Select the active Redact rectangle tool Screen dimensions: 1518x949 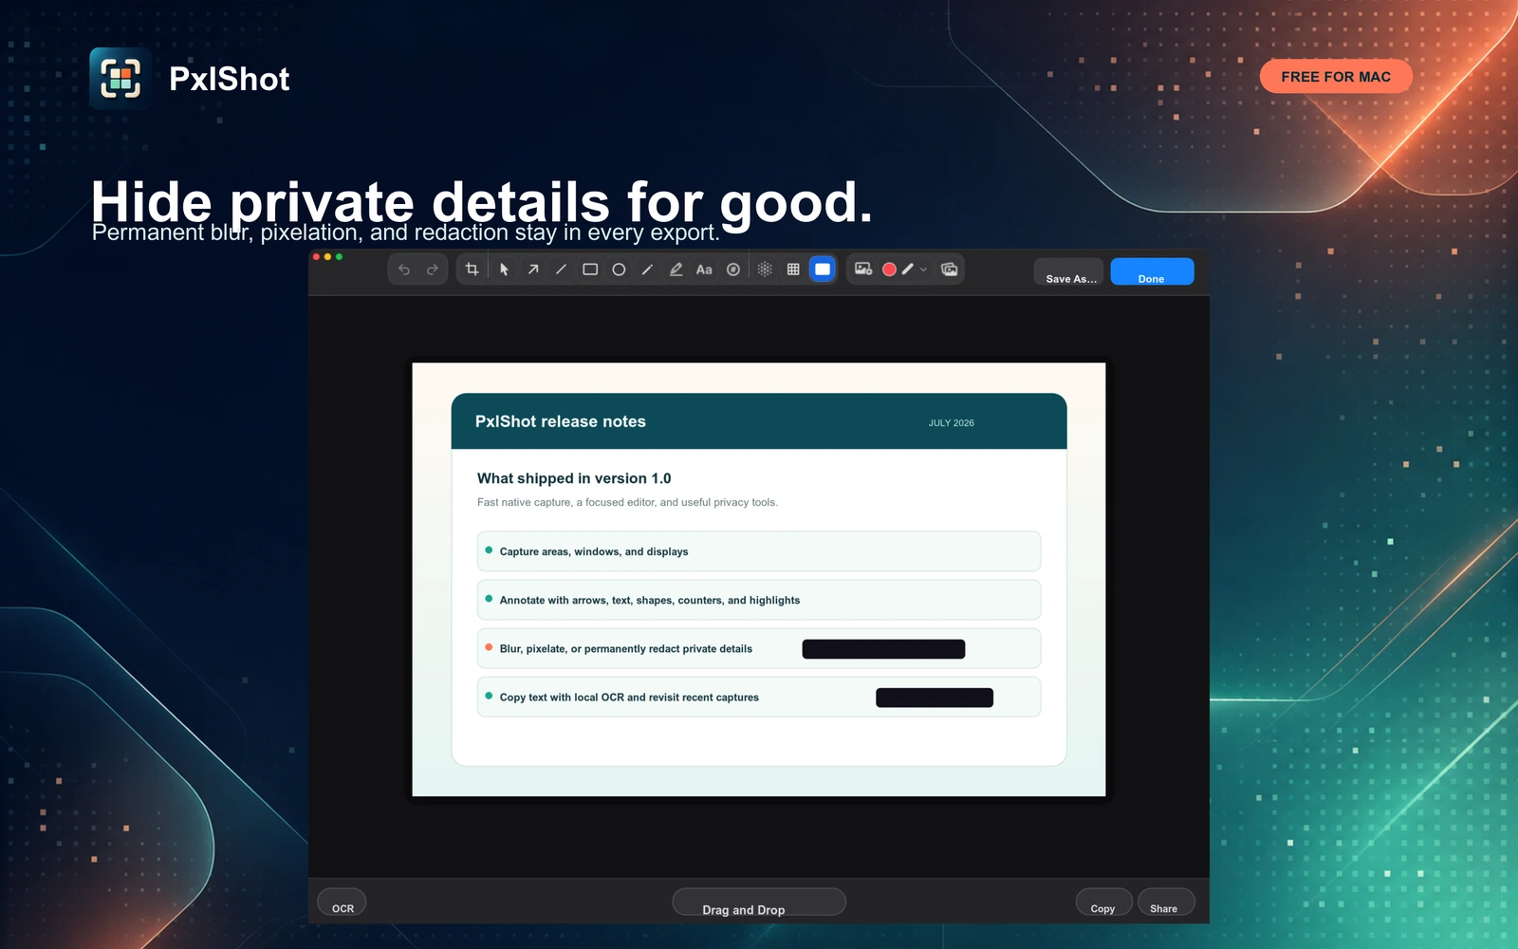823,270
